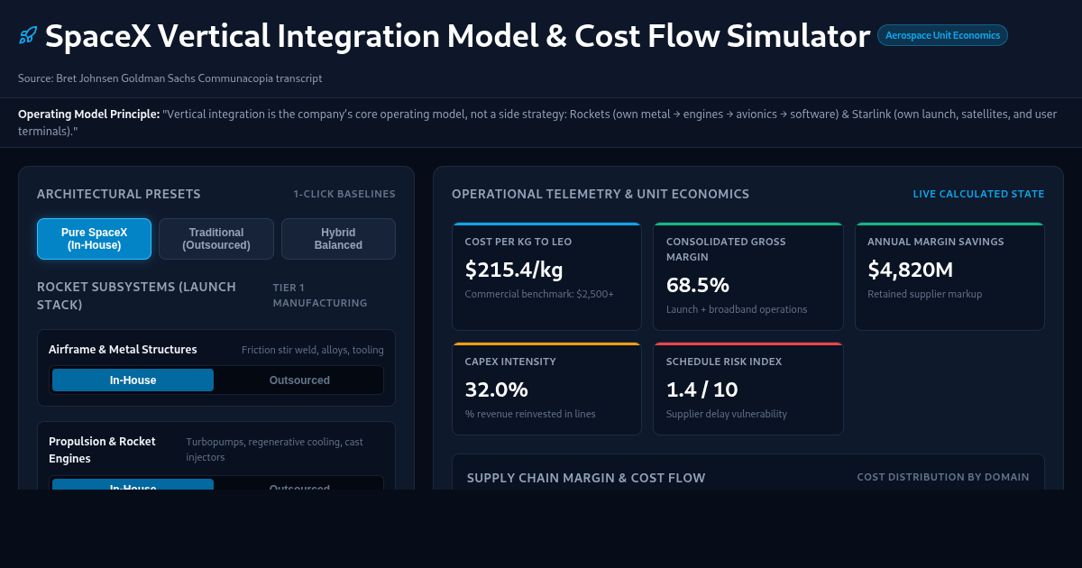The height and width of the screenshot is (568, 1082).
Task: Click the Rocket Subsystems (Launch Stack) heading
Action: (x=137, y=296)
